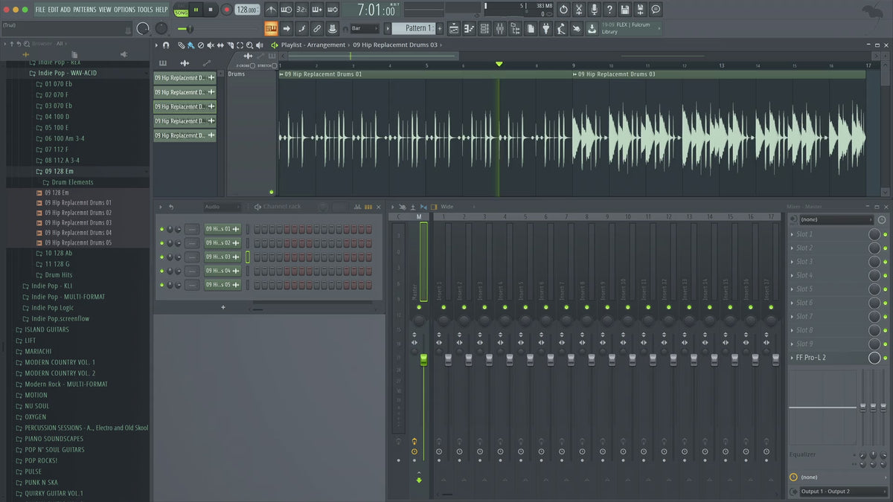Toggle the metronome icon
The height and width of the screenshot is (502, 893).
271,10
